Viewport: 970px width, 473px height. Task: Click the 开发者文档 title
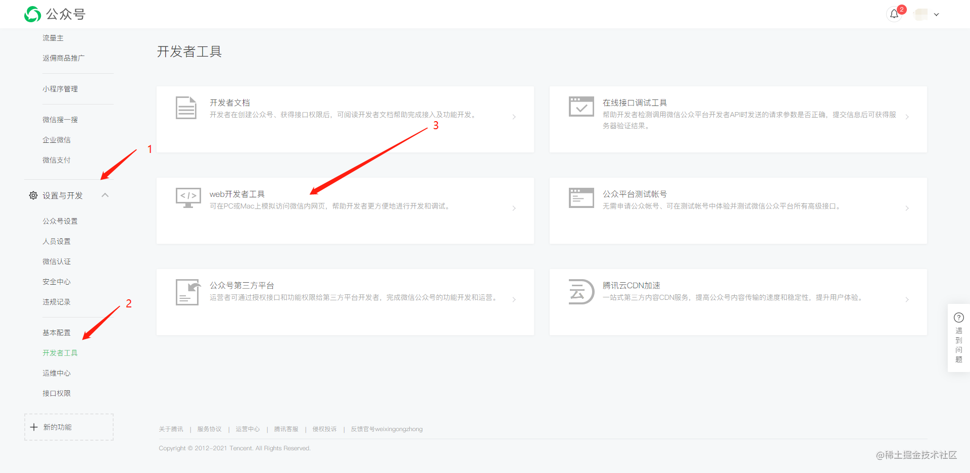[230, 102]
